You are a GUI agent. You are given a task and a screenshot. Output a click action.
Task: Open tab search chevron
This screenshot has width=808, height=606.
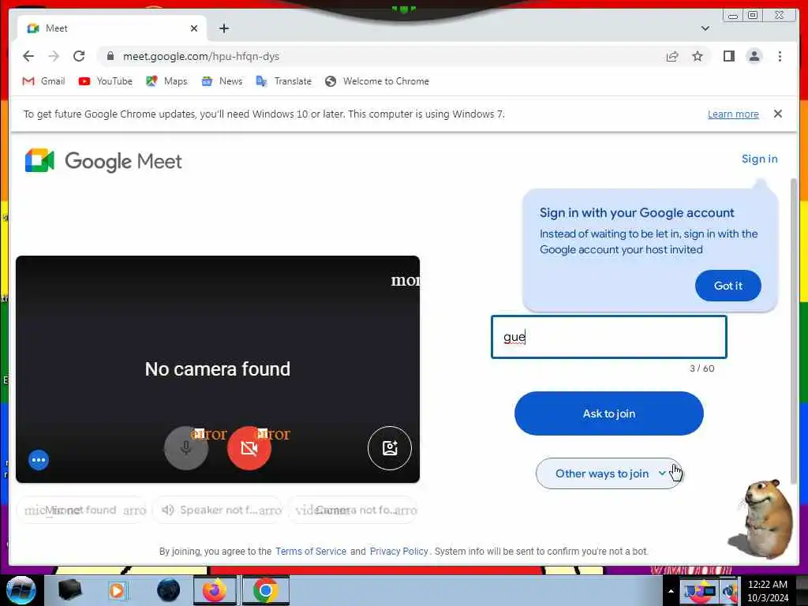coord(705,28)
